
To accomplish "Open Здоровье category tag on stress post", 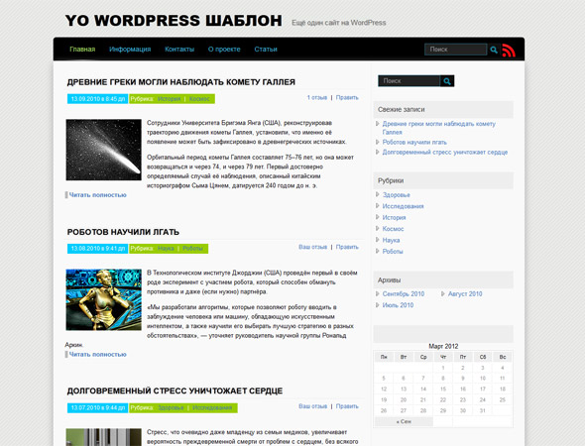I will click(171, 407).
